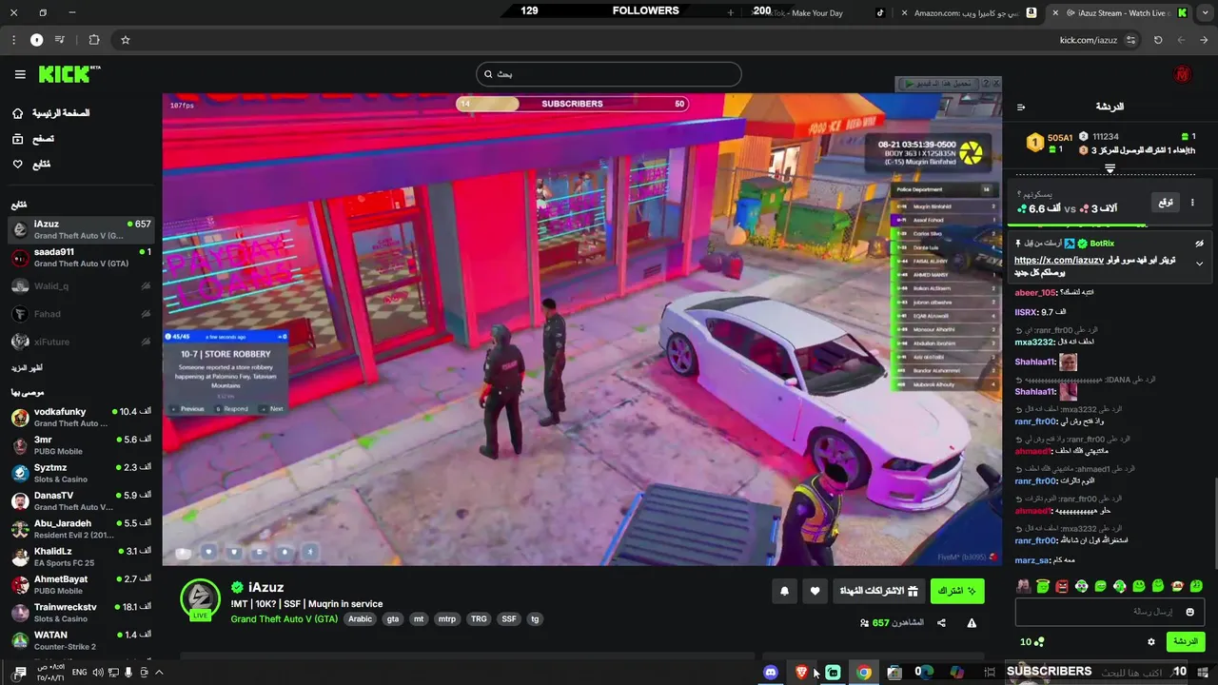
Task: Select the Arabic tag under the stream title
Action: pyautogui.click(x=360, y=619)
